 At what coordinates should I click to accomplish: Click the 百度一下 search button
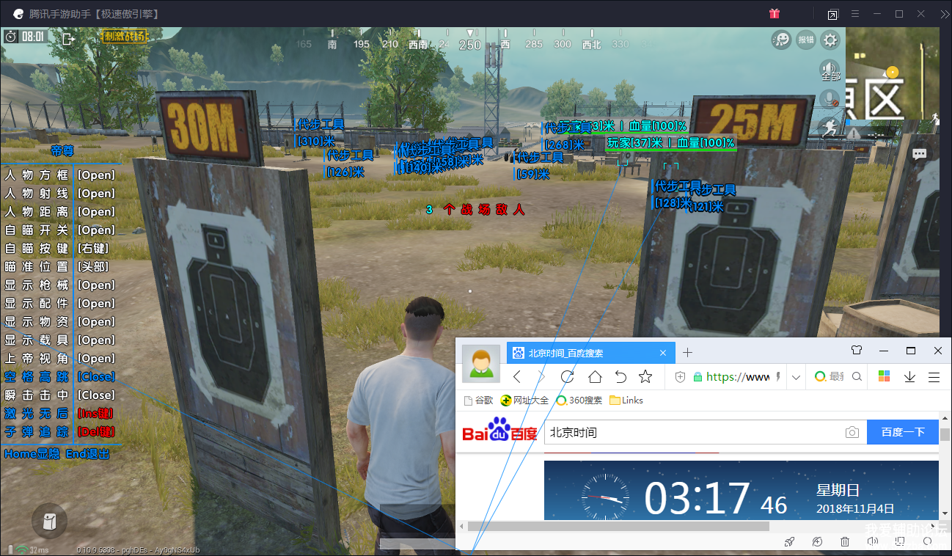click(x=903, y=432)
